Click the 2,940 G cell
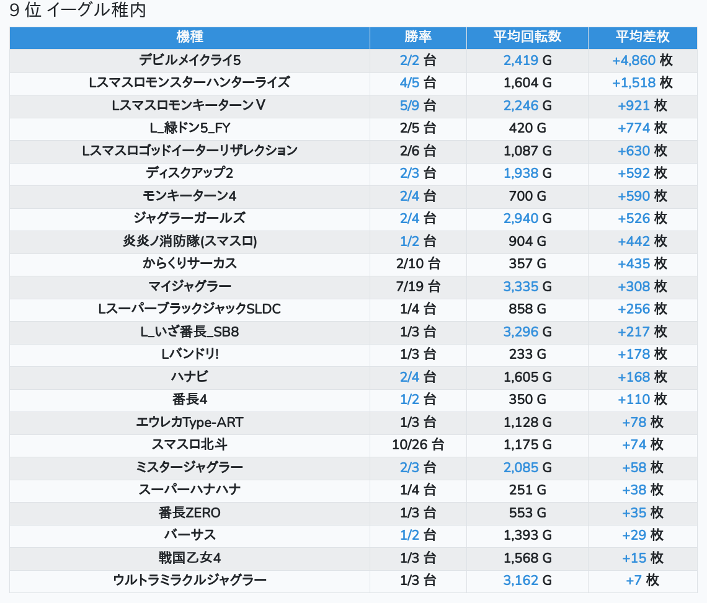707x603 pixels. tap(527, 219)
